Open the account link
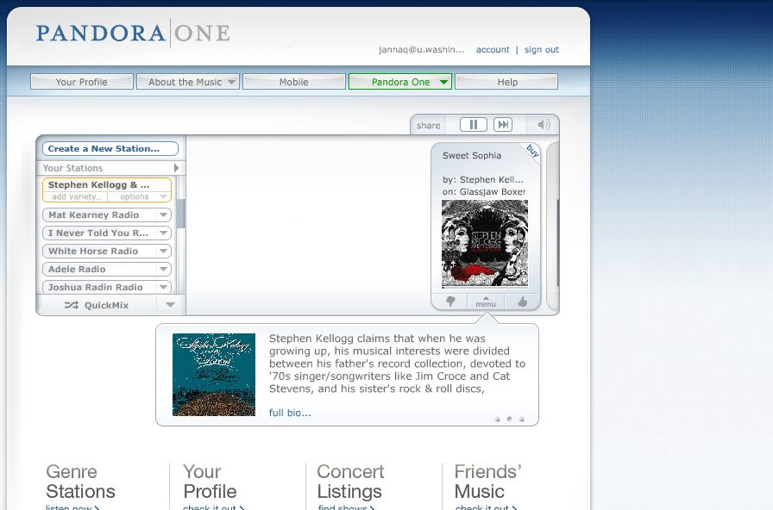This screenshot has height=510, width=773. tap(493, 50)
